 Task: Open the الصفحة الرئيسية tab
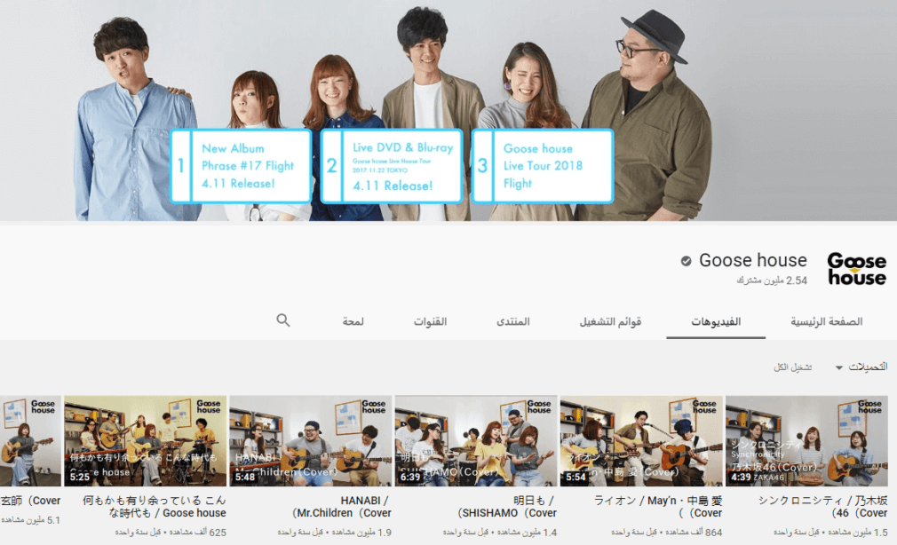826,321
